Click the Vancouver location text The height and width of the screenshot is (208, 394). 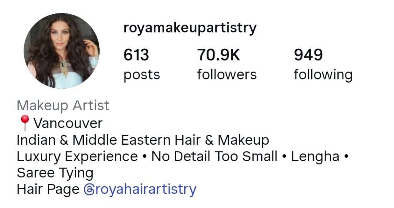(x=68, y=123)
